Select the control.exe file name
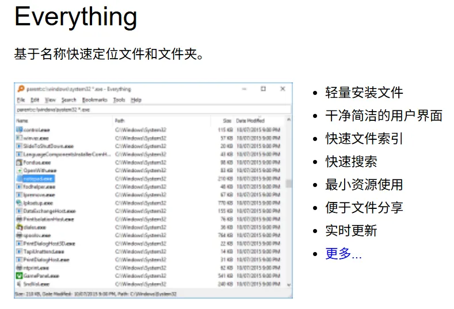The image size is (454, 309). pos(36,130)
